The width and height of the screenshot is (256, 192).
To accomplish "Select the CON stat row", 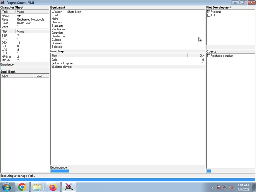I will coord(25,39).
